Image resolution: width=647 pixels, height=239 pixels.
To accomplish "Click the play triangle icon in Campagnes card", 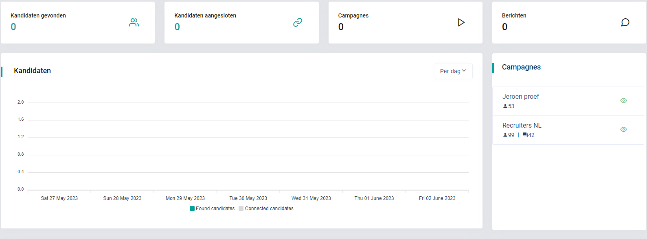I will click(461, 22).
